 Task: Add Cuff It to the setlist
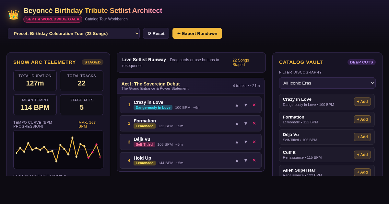362,155
